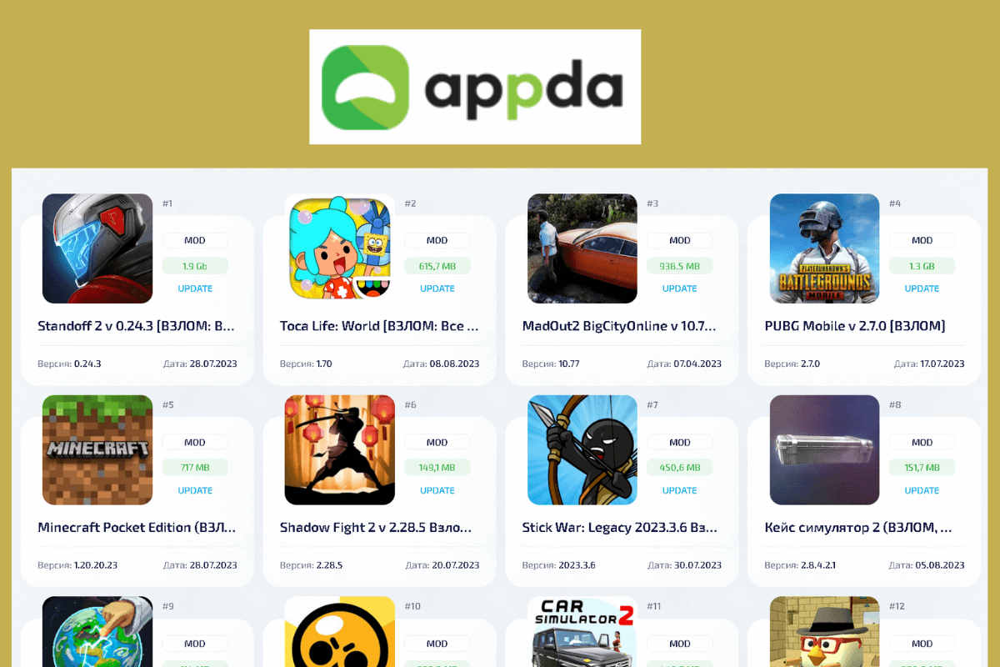Screen dimensions: 1000x667
Task: Open the PUBG Mobile v 2.7.0 title link
Action: [855, 326]
